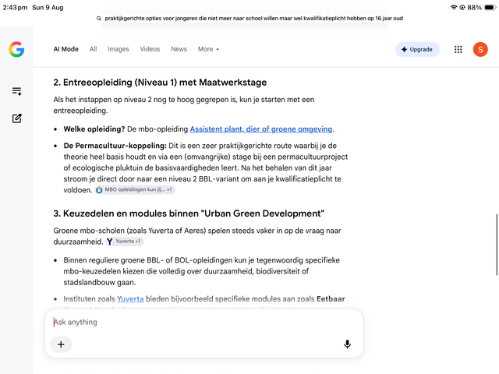The height and width of the screenshot is (374, 499).
Task: Open AI Mode history sidebar icon
Action: point(17,91)
